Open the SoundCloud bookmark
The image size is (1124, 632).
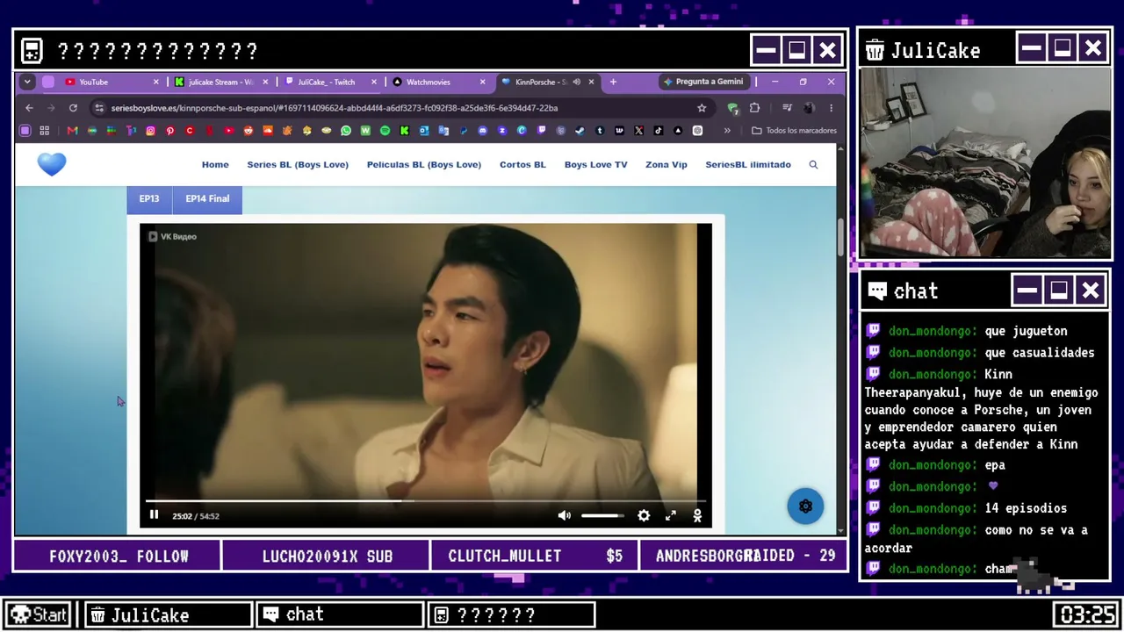point(268,131)
